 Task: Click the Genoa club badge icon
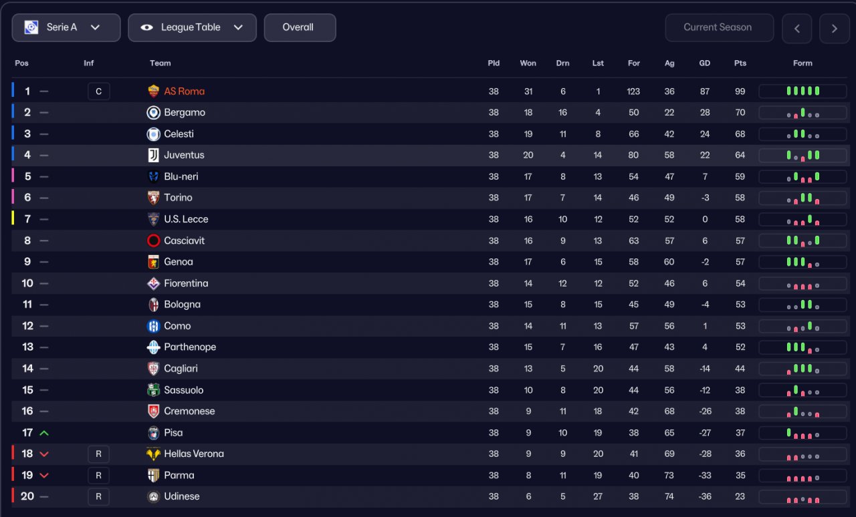[x=154, y=262]
